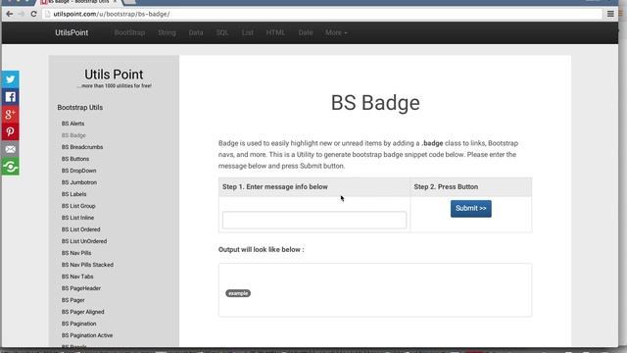Open BS Pagination in sidebar

pos(78,324)
